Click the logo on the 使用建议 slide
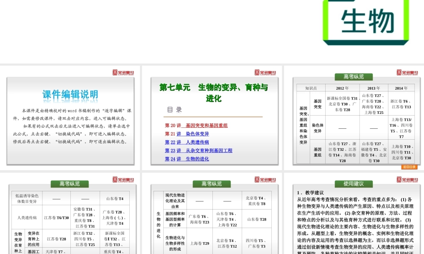 (x=407, y=179)
